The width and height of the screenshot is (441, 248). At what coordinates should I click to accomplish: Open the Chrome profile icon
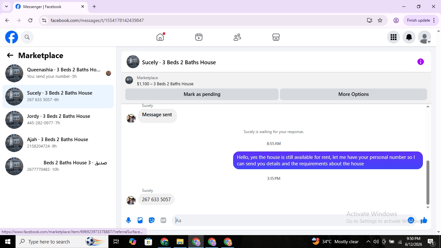tap(396, 20)
